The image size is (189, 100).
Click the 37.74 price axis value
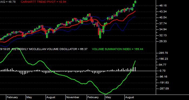163,24
